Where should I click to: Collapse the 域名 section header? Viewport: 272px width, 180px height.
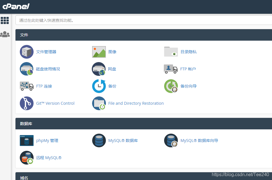(x=144, y=176)
